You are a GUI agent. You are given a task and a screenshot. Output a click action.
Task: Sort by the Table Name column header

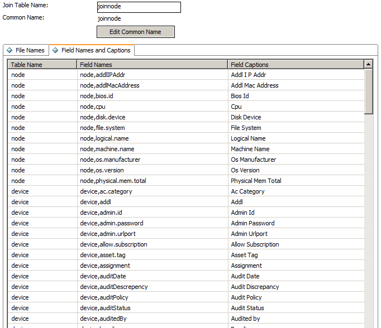pos(42,65)
